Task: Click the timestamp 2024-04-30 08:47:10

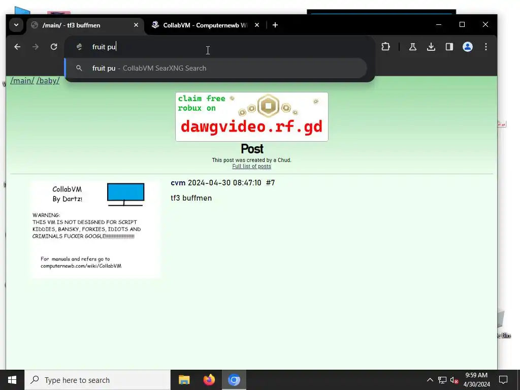Action: point(224,183)
